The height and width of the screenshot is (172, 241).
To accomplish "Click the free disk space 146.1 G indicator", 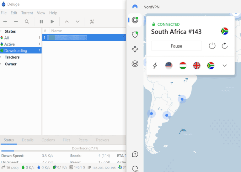I will 77,167.
